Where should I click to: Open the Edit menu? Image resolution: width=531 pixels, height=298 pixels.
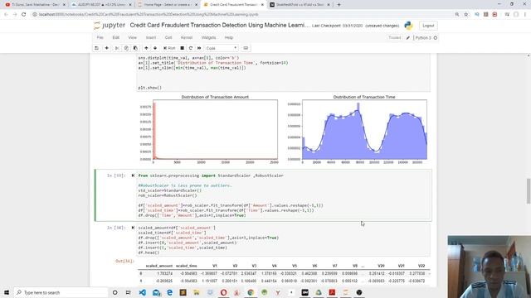[116, 37]
